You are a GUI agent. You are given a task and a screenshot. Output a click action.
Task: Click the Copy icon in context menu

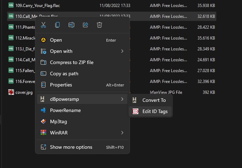point(57,25)
